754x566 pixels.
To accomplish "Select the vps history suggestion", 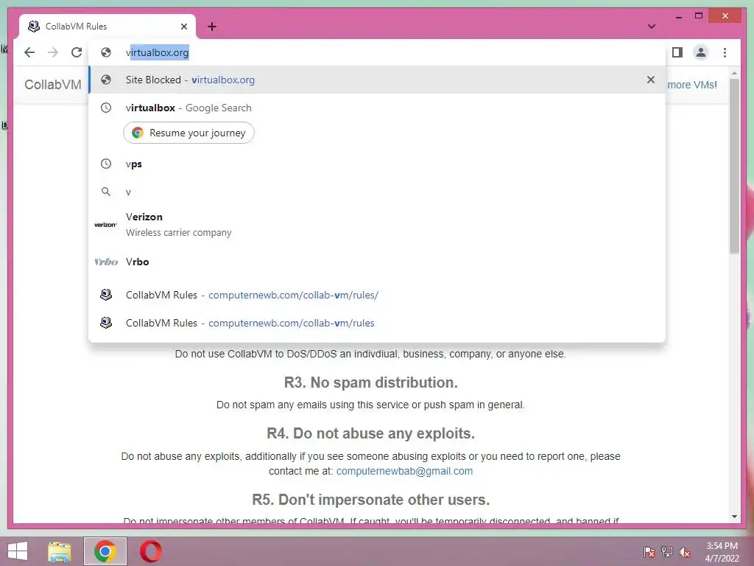I will [378, 164].
